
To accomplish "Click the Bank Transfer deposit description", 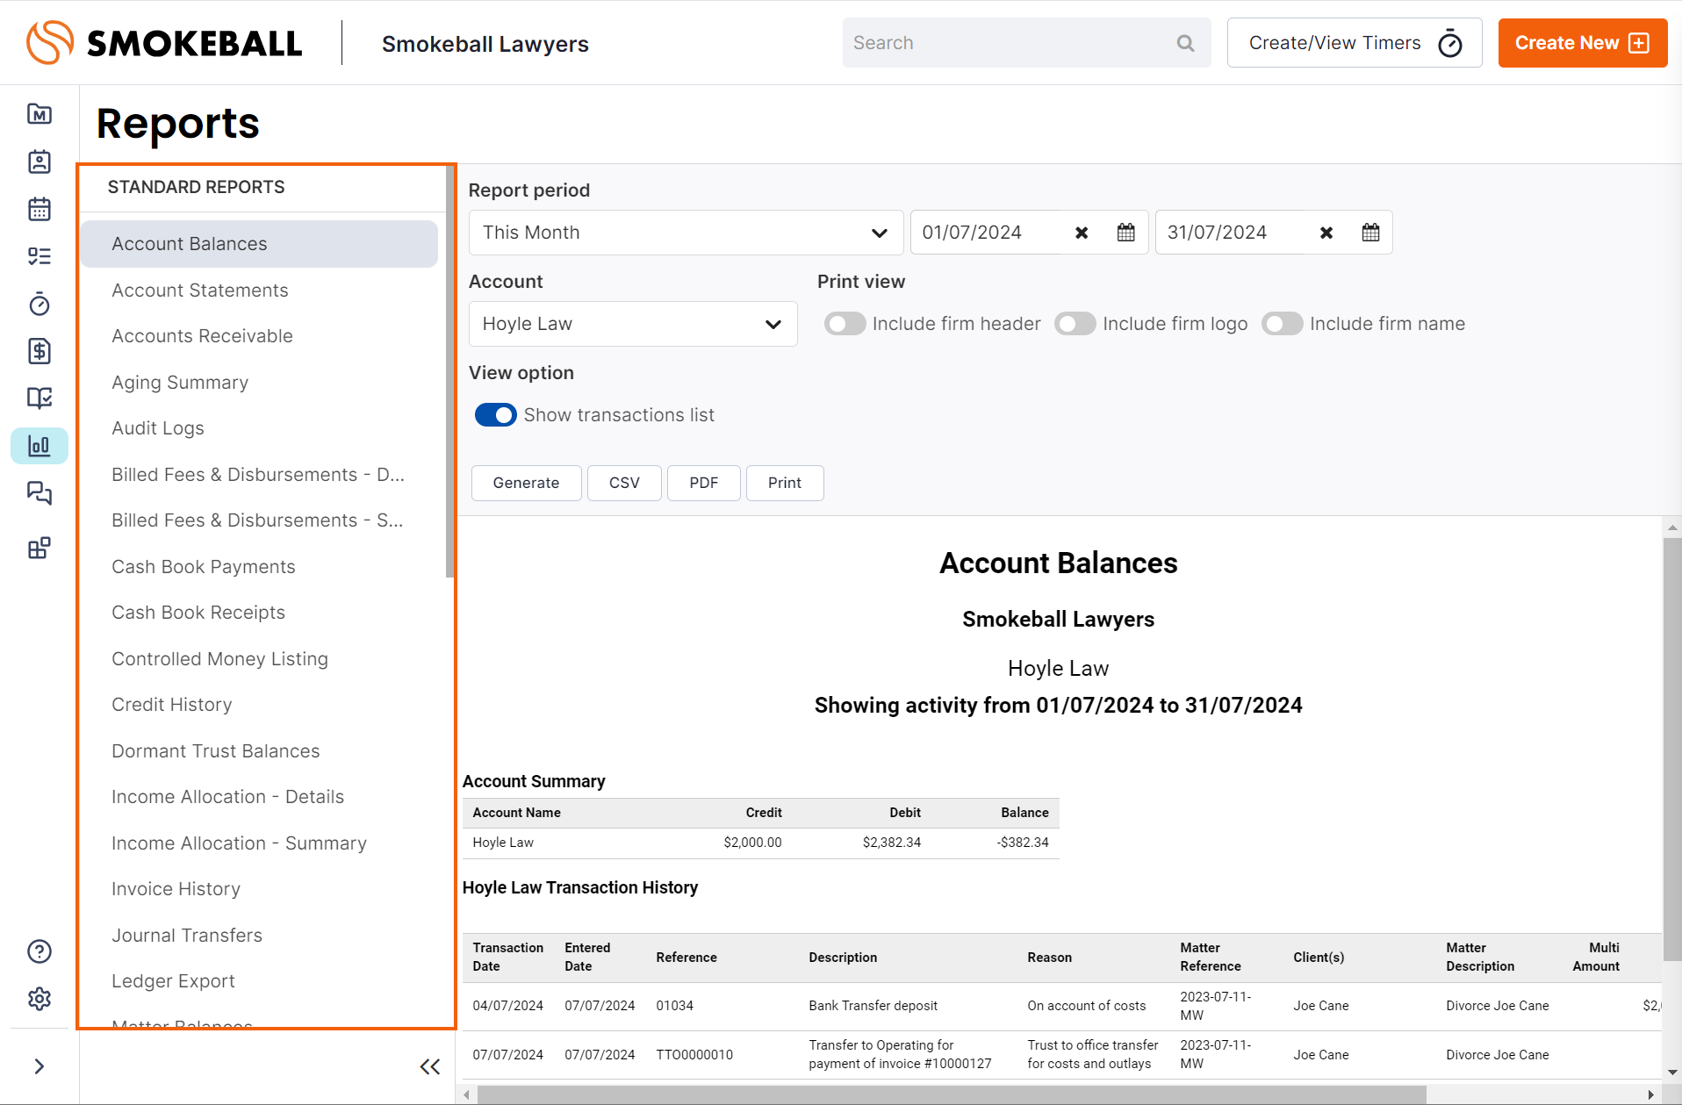I will pos(873,1006).
